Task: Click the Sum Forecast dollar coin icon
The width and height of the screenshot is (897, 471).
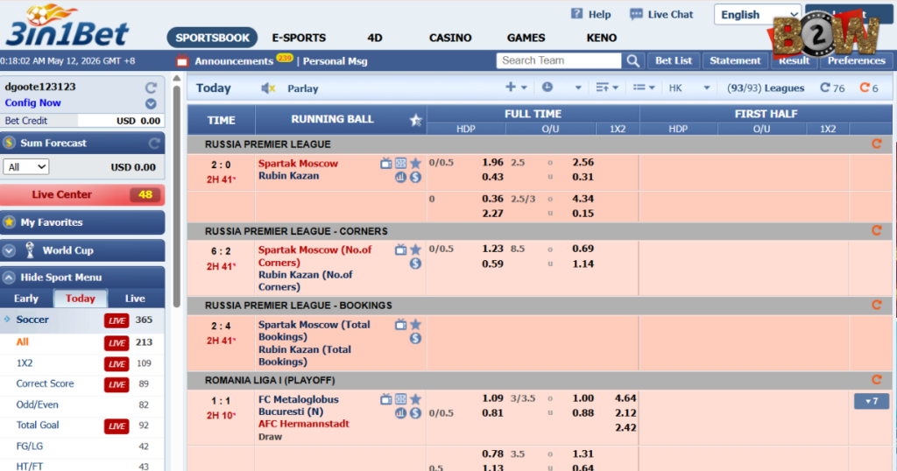Action: [x=9, y=143]
